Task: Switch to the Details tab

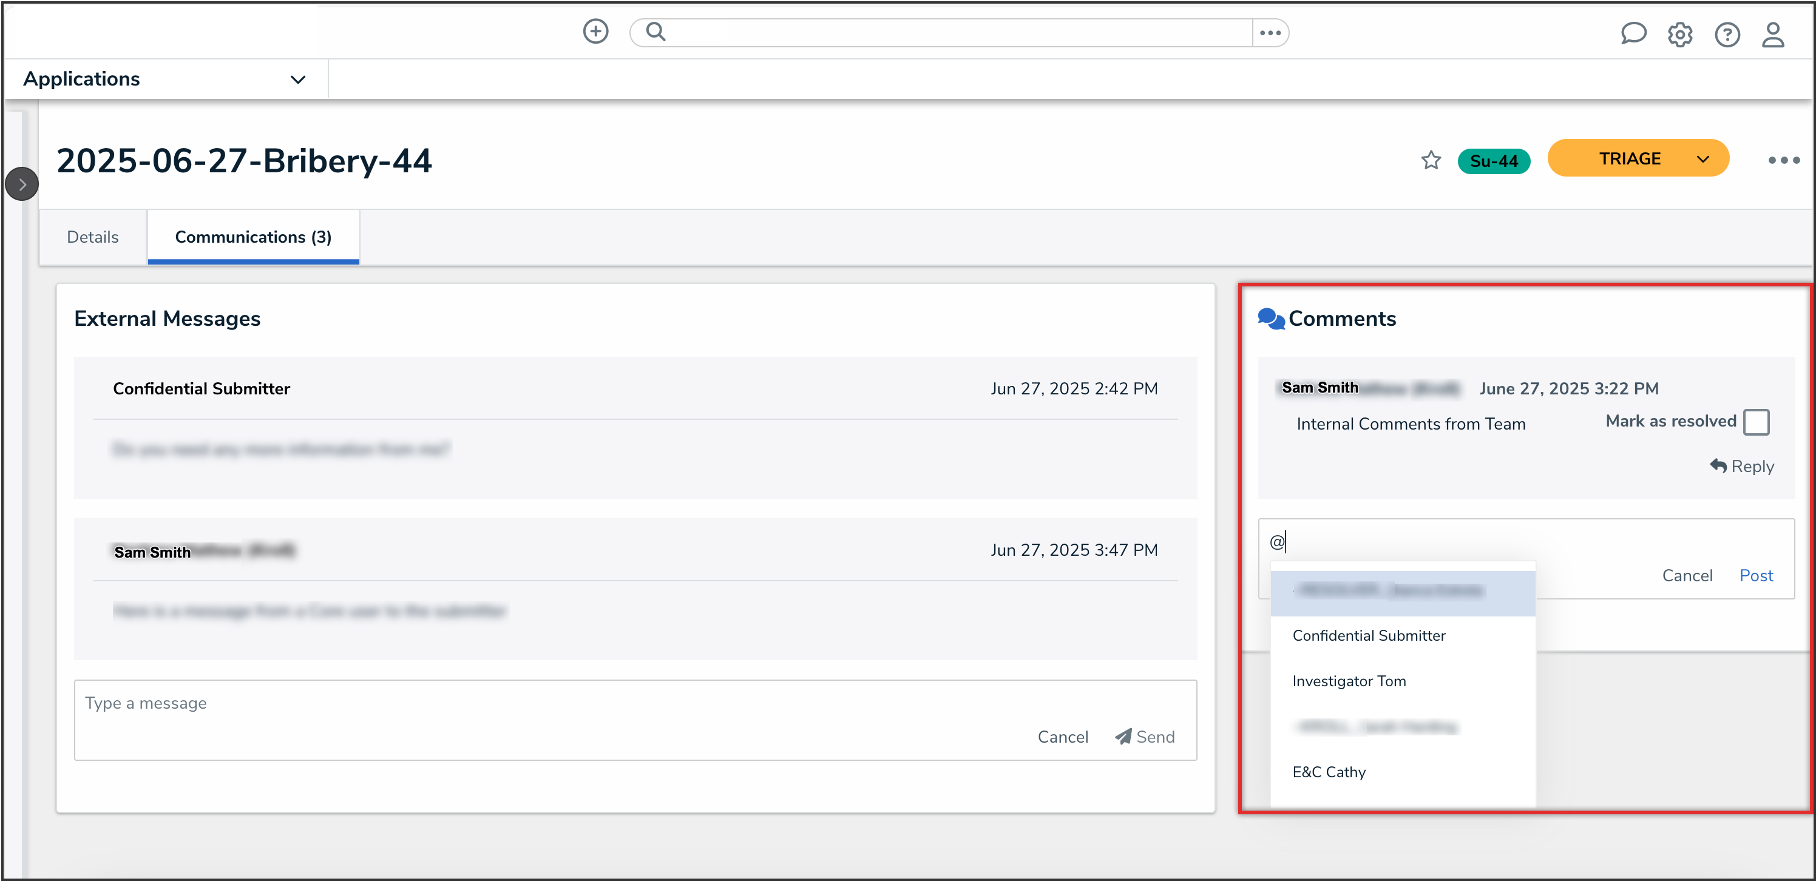Action: coord(92,237)
